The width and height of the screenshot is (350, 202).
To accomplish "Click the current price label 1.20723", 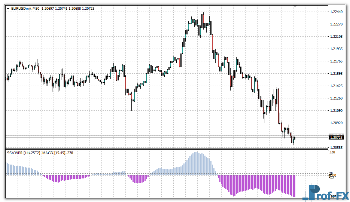I will 337,138.
